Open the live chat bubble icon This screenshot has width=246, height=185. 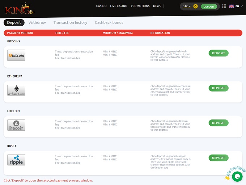[x=237, y=176]
